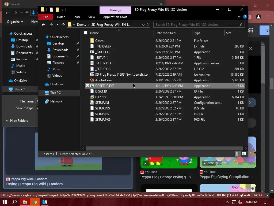Open Windows Start menu
This screenshot has width=274, height=206.
[5, 202]
